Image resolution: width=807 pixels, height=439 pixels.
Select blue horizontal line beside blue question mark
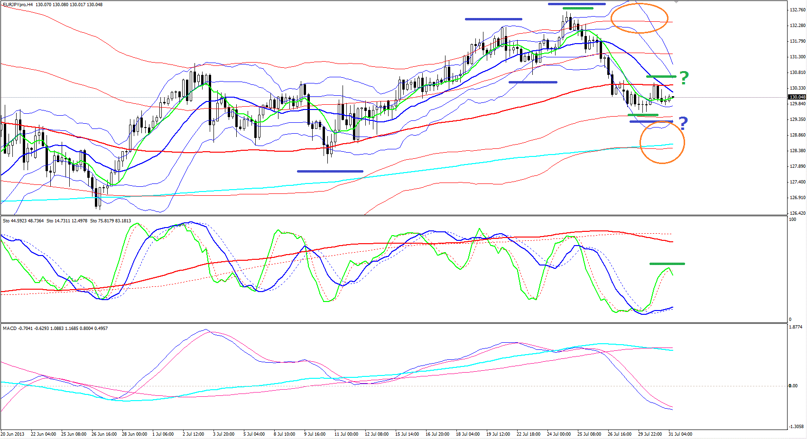(x=650, y=122)
